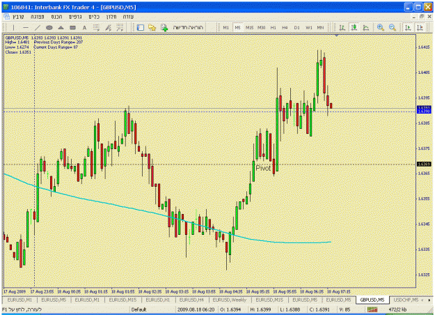Switch chart to line chart style
The height and width of the screenshot is (315, 435).
click(366, 27)
